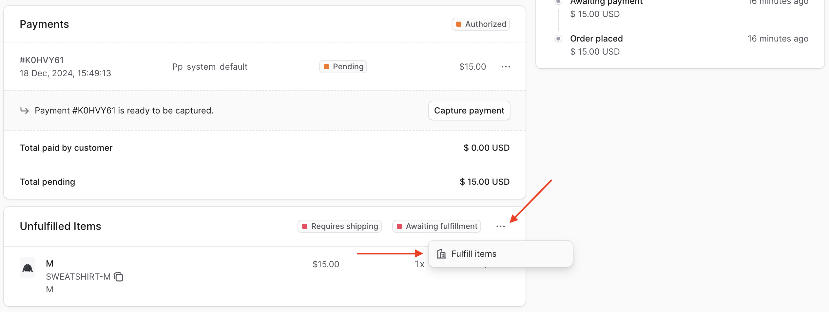
Task: Select the Order placed timeline radio dot
Action: coord(558,38)
